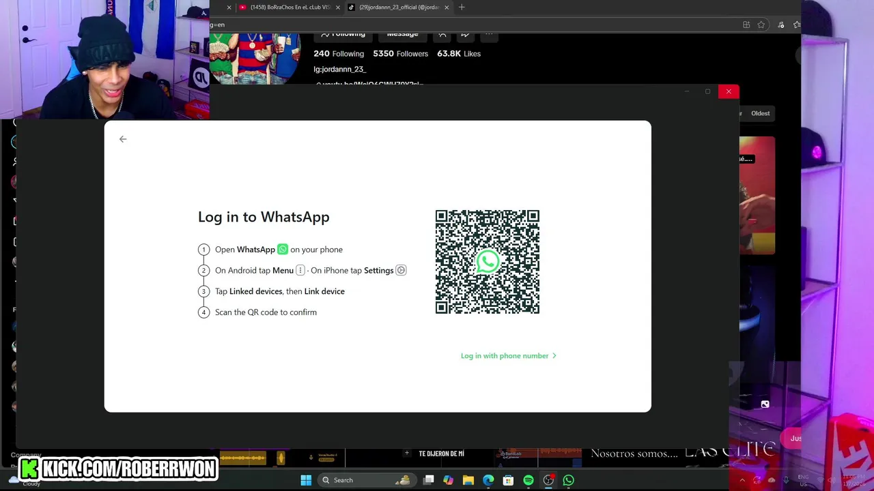Click the TE DIJERON DE MI label
Viewport: 874px width, 491px height.
(441, 453)
